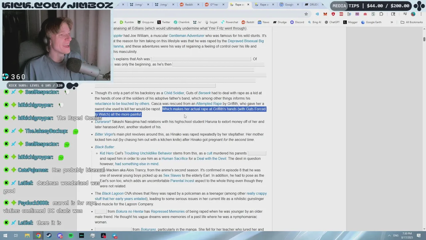Viewport: 426px width, 240px height.
Task: Open the MetaMask fox extension
Action: pos(325,14)
